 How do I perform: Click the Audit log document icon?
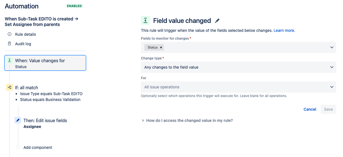coord(10,44)
